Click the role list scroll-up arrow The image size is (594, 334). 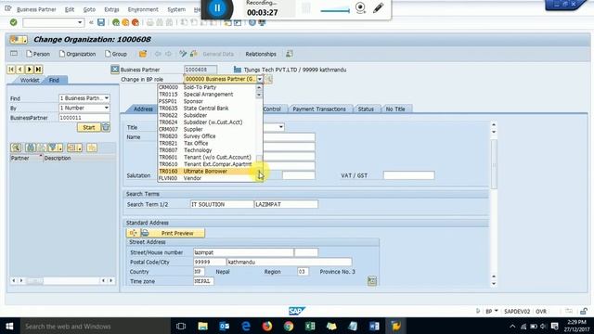tap(259, 87)
